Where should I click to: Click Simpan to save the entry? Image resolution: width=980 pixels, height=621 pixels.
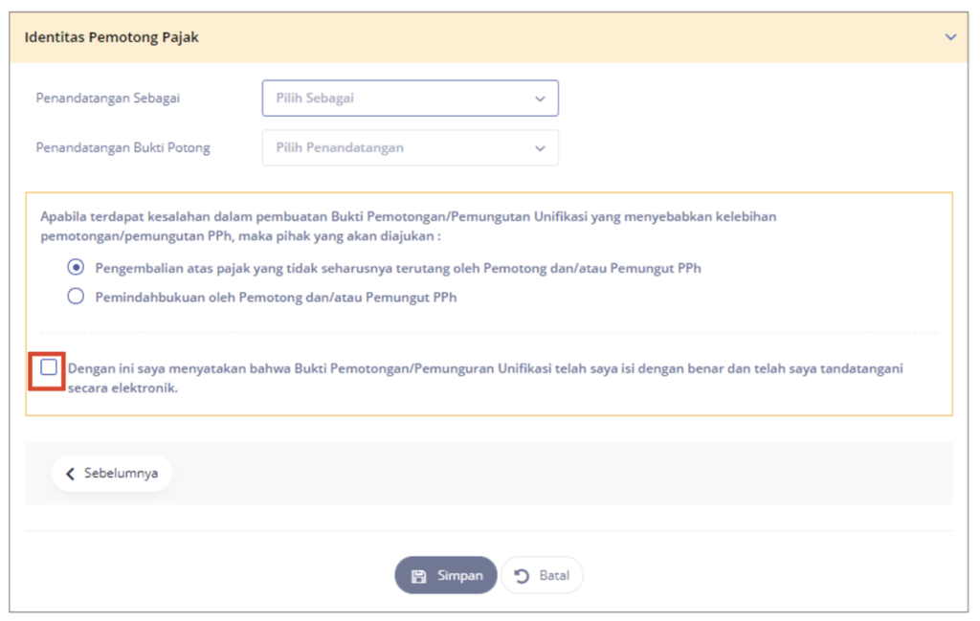click(x=446, y=575)
